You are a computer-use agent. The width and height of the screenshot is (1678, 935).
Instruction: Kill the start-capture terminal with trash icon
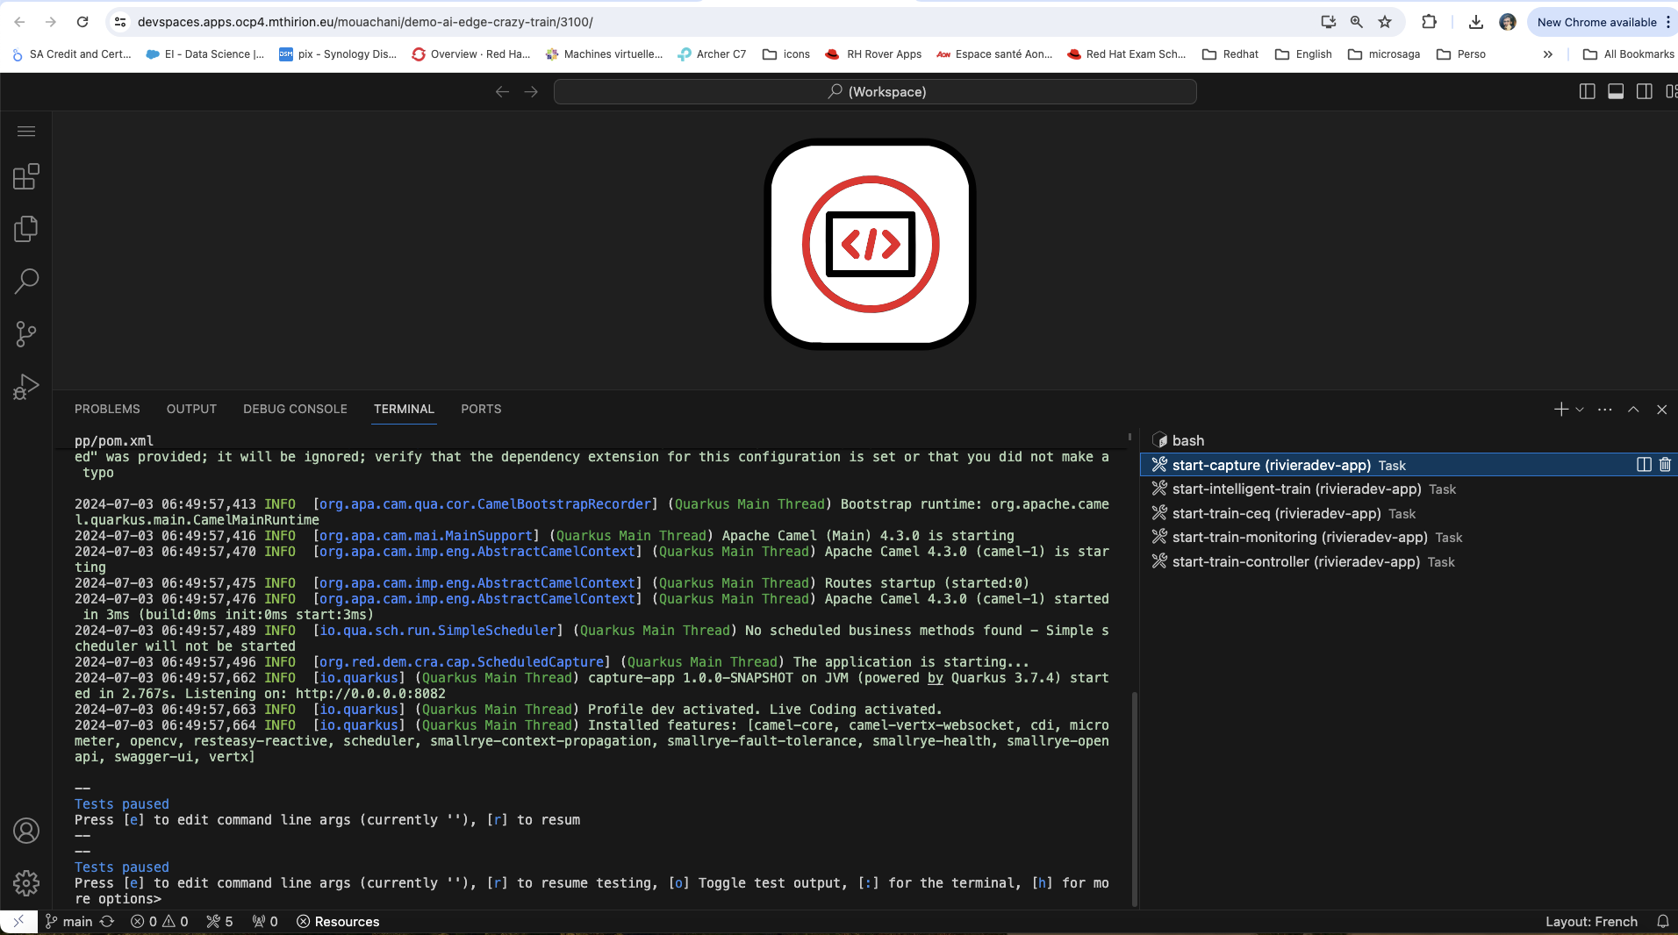point(1665,465)
